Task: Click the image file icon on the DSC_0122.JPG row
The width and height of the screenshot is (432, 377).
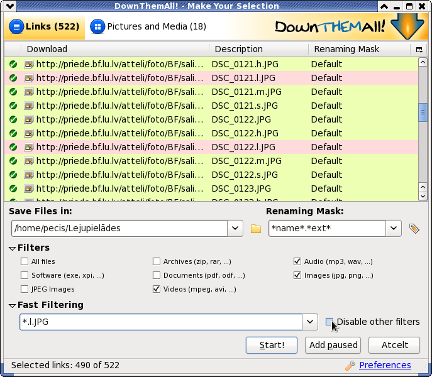Action: pos(29,119)
